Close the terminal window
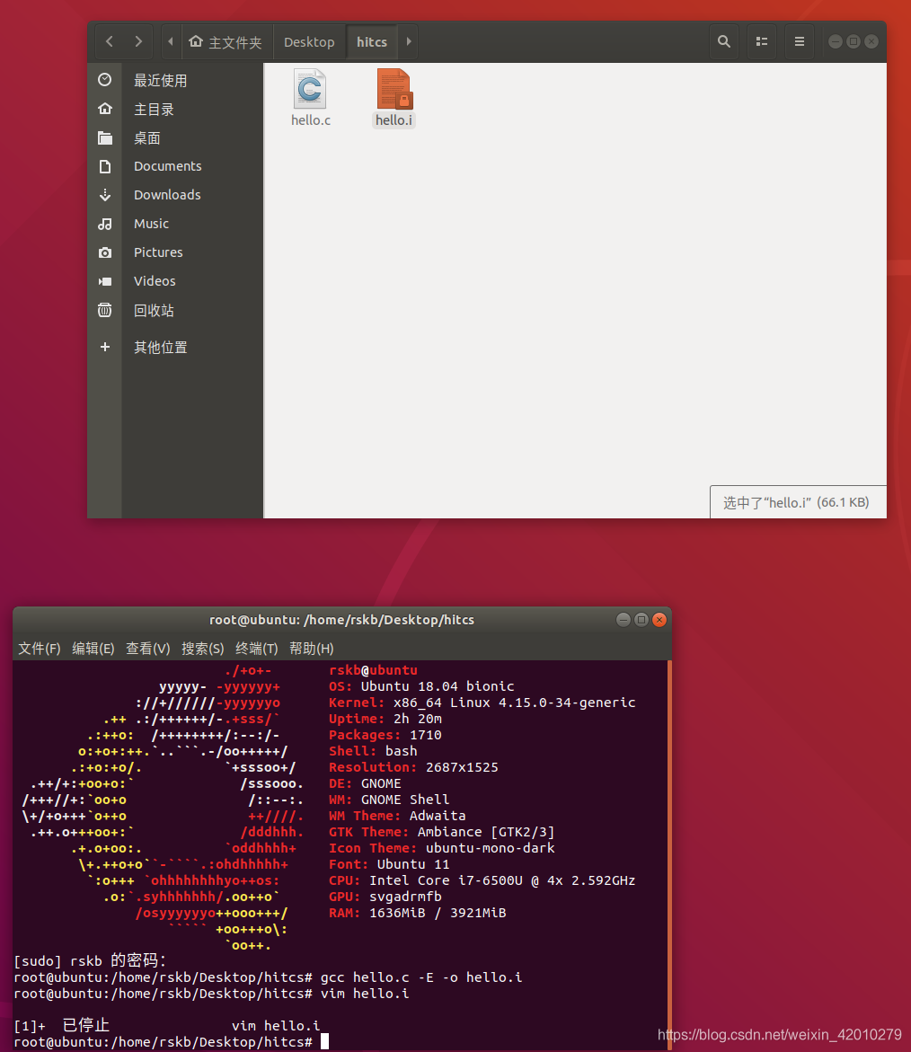Image resolution: width=911 pixels, height=1052 pixels. click(x=659, y=619)
